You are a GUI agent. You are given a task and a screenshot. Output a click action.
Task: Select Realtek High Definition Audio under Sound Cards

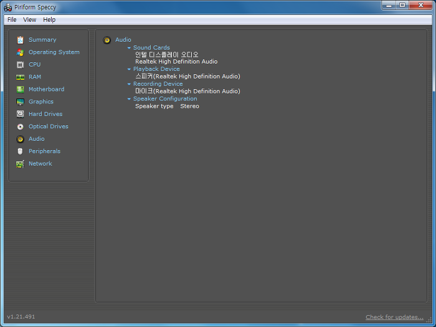tap(176, 62)
